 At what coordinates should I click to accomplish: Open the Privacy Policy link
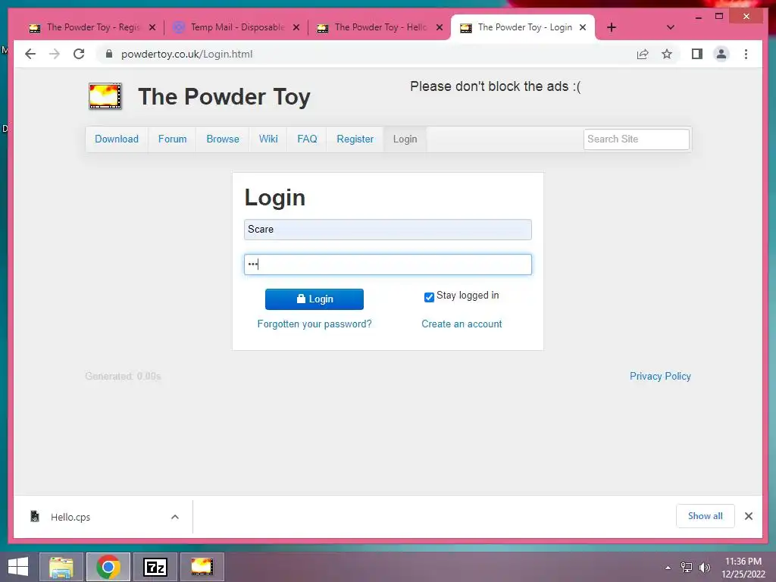(660, 376)
